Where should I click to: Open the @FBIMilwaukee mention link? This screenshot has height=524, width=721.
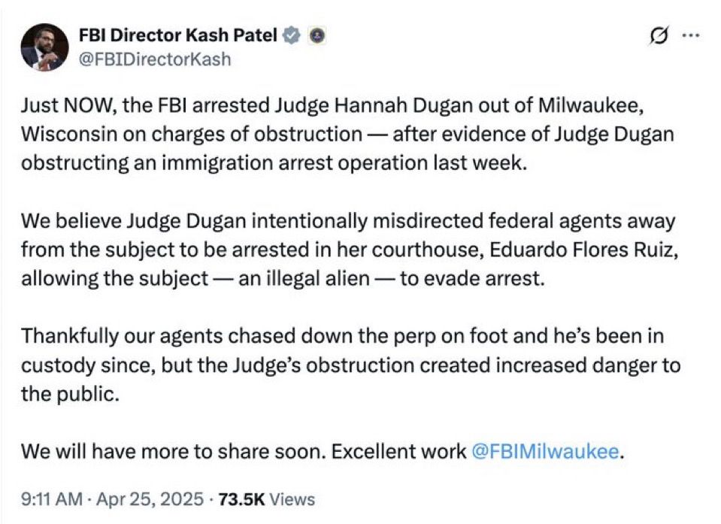[x=545, y=451]
